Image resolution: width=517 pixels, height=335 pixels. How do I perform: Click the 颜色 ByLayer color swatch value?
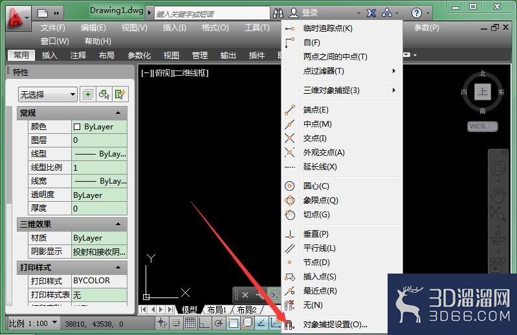coord(99,127)
